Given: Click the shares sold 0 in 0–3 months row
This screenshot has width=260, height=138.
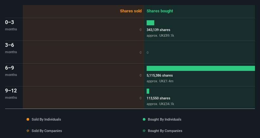Looking at the screenshot, I should (x=141, y=30).
